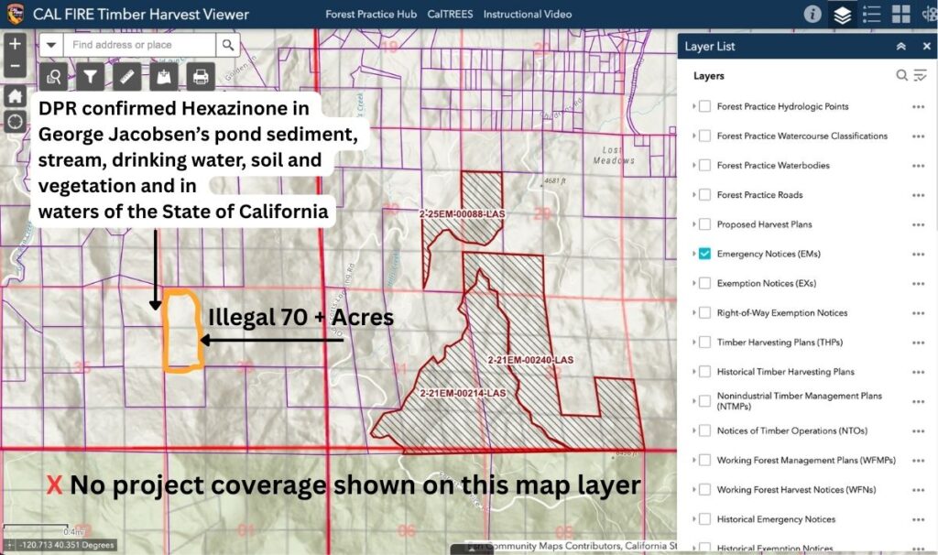Click the Lost Meadows map label
Screen dimensions: 938x555
pos(614,156)
